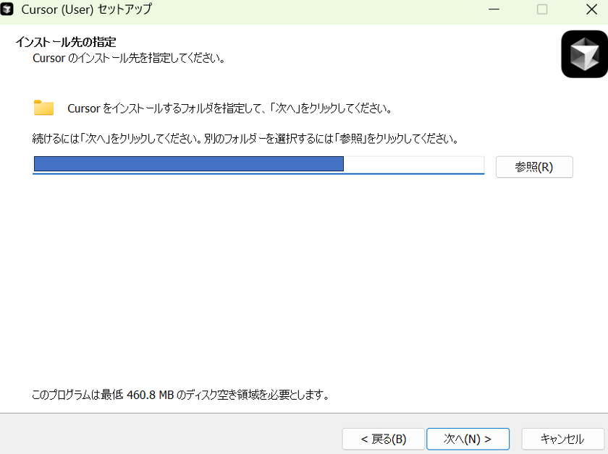The image size is (608, 454).
Task: Click the text Cursor のインストール先を指定してください
Action: [129, 58]
